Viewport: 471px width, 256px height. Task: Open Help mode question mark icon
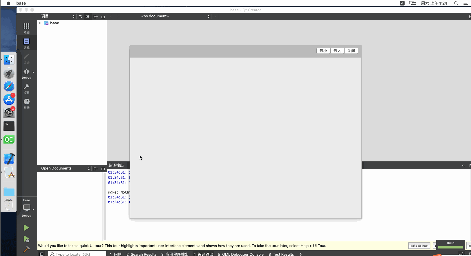(x=26, y=104)
